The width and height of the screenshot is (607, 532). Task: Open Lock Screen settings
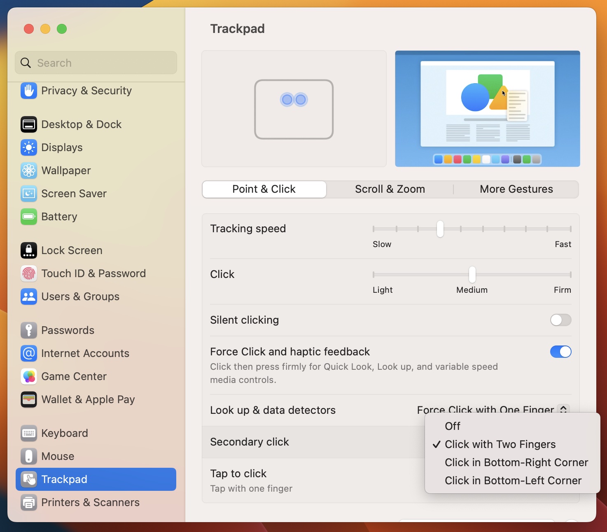tap(72, 250)
